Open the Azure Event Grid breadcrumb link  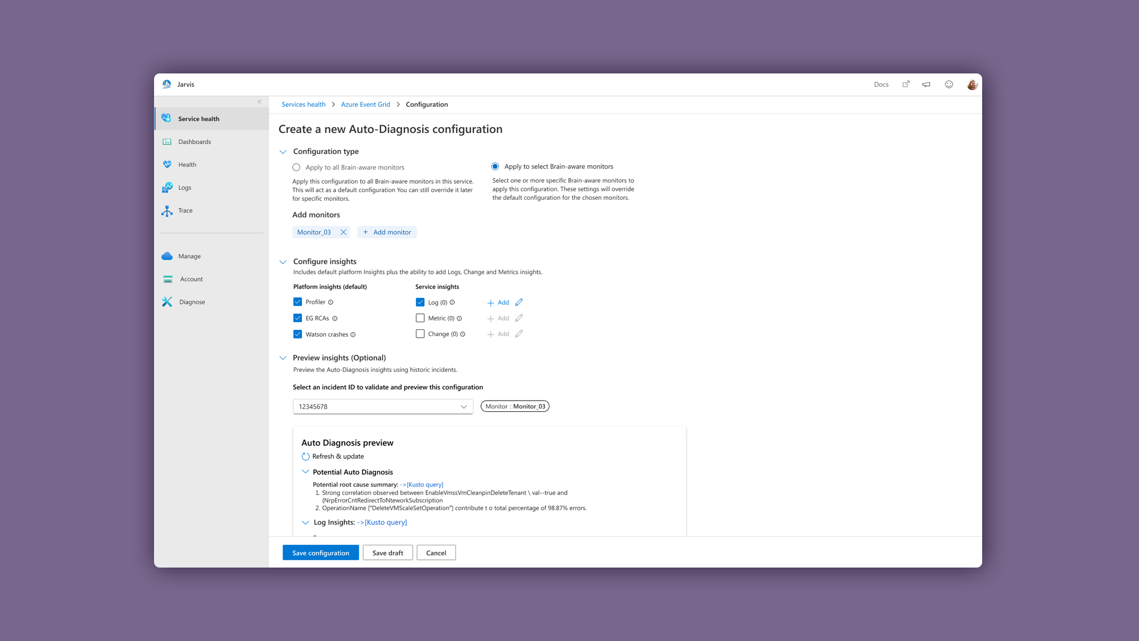[x=365, y=105]
